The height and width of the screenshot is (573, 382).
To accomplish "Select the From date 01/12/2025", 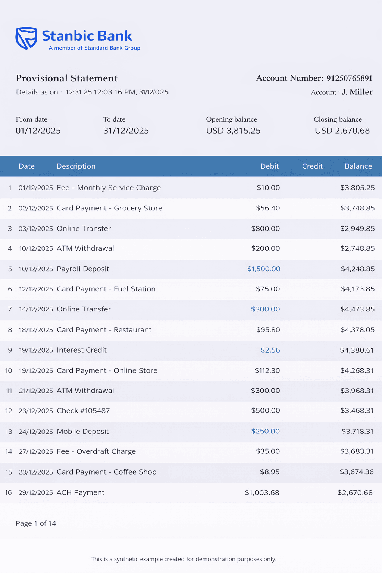I will pyautogui.click(x=38, y=130).
